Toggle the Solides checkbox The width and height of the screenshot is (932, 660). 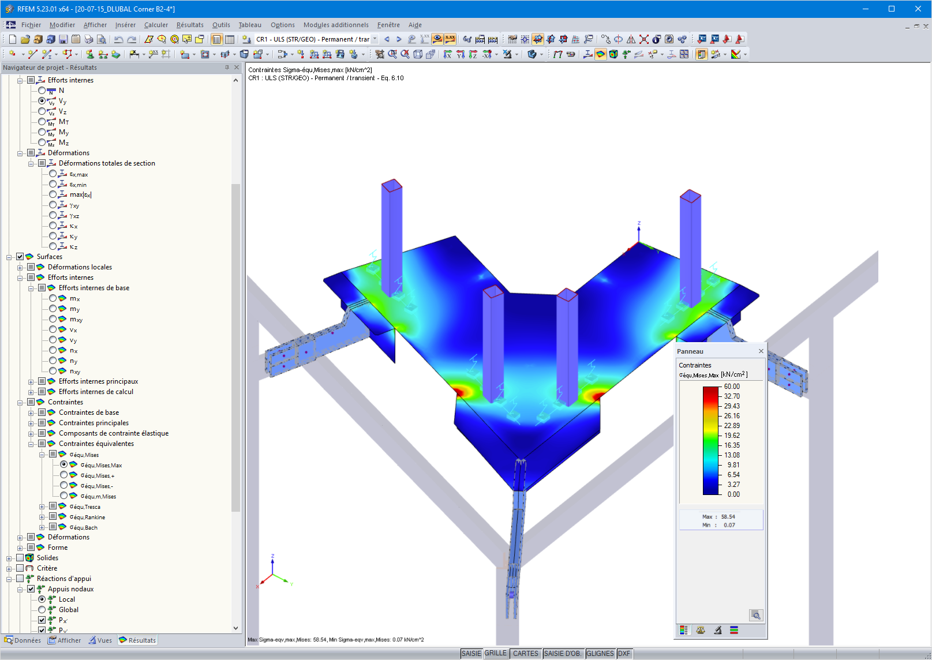tap(20, 558)
